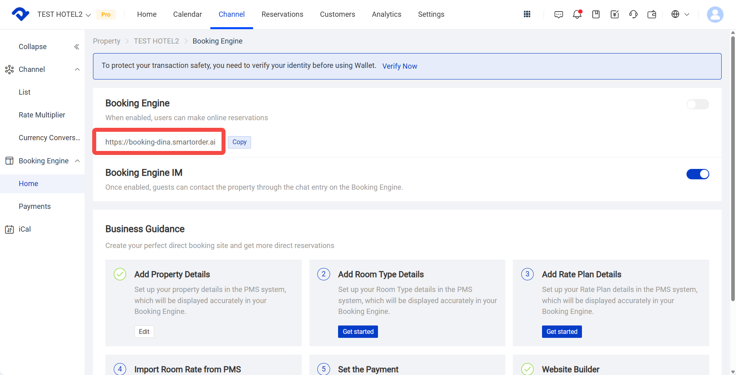This screenshot has height=375, width=736.
Task: Click the blue brand logo icon
Action: coord(20,14)
